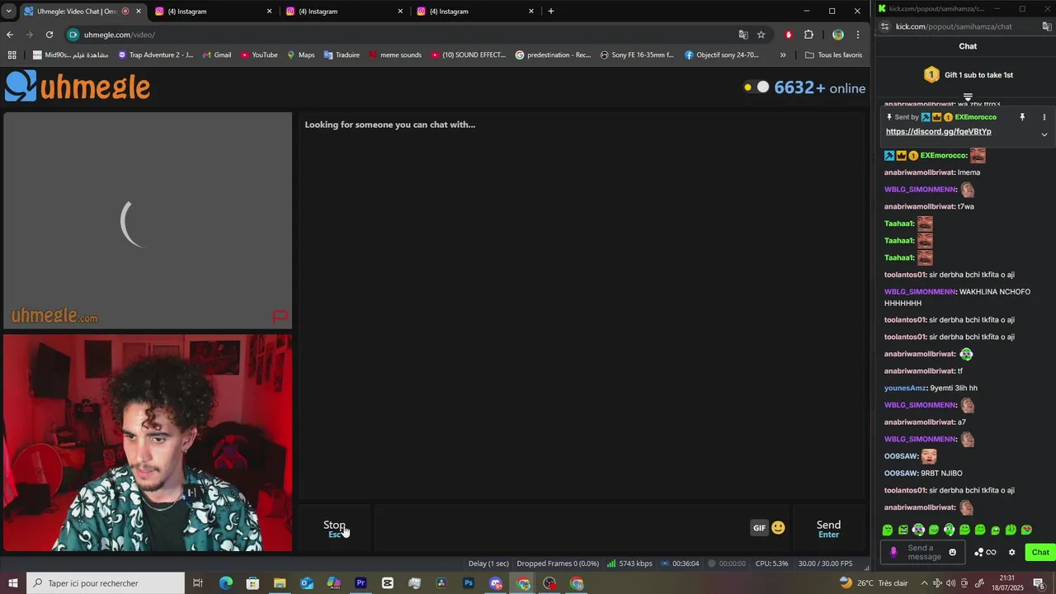This screenshot has width=1056, height=594.
Task: Open the Chrome three-dot menu
Action: pos(858,35)
